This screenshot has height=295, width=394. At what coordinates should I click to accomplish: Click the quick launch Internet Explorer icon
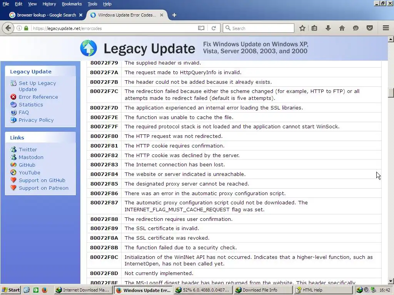point(27,290)
